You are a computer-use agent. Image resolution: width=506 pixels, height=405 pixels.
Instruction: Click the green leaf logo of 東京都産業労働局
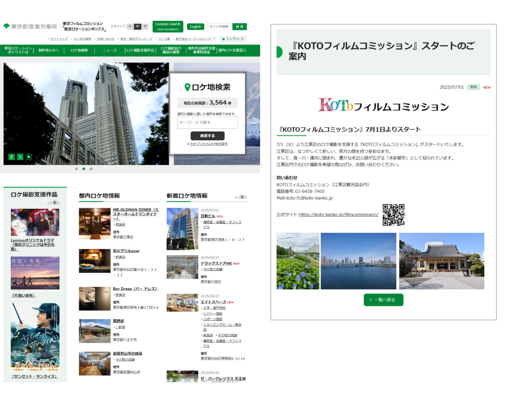point(7,25)
